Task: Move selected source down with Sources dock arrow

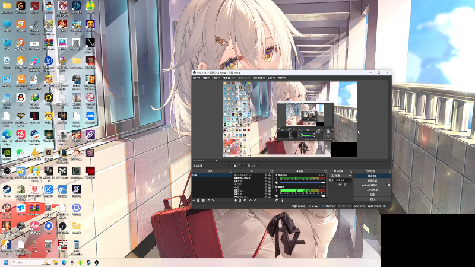Action: point(255,200)
